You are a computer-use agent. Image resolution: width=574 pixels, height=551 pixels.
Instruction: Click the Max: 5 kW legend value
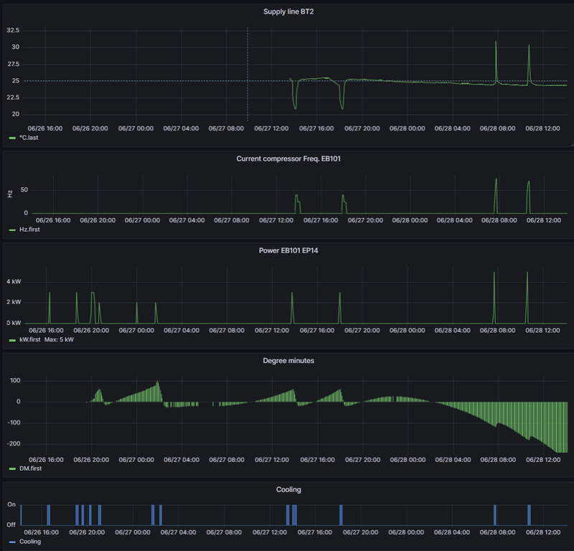point(59,340)
